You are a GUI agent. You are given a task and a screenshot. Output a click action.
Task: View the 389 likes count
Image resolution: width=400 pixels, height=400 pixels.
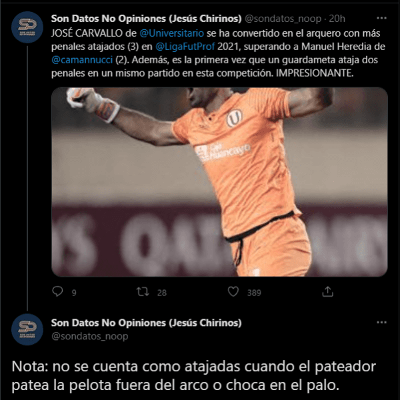[x=254, y=293]
